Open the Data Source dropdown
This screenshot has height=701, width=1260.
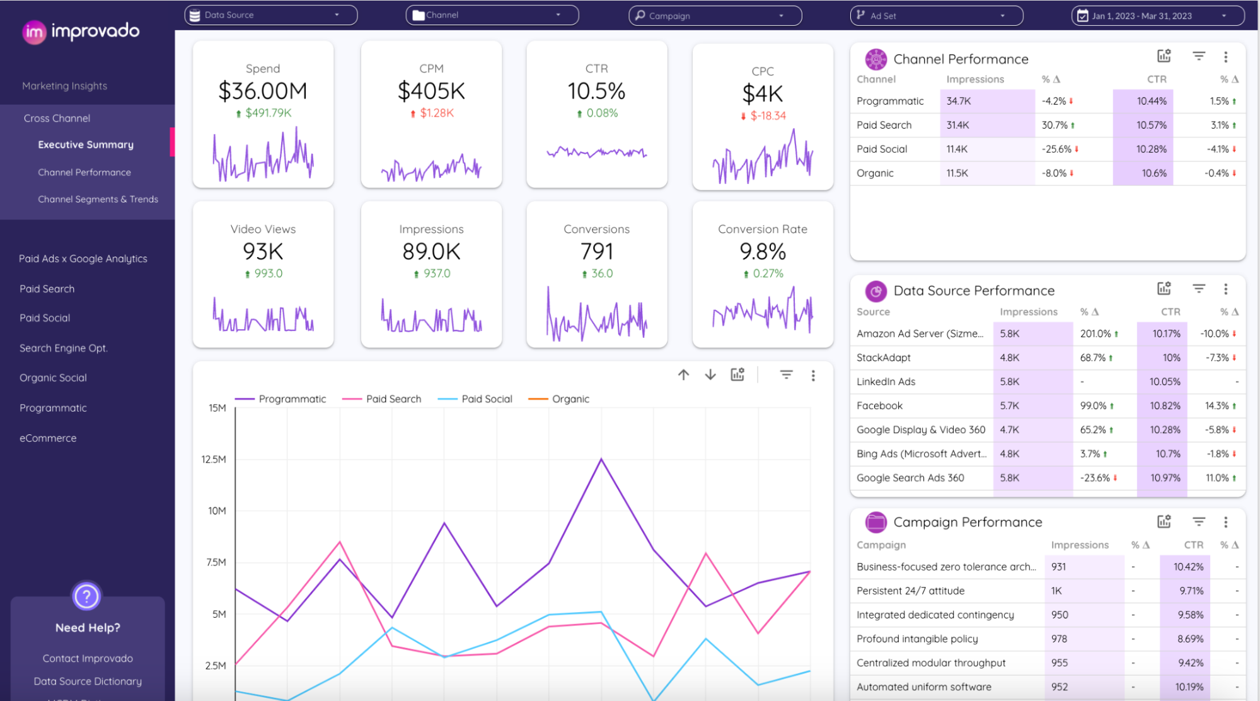coord(270,14)
